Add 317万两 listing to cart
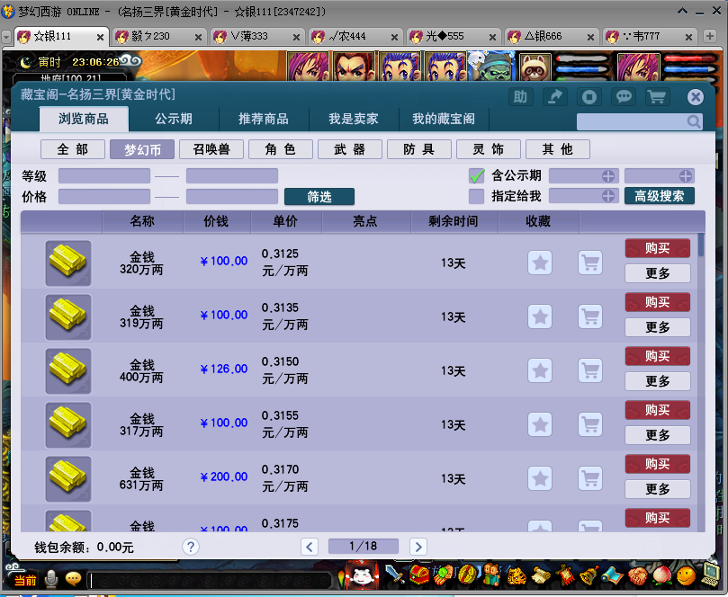 pyautogui.click(x=590, y=424)
